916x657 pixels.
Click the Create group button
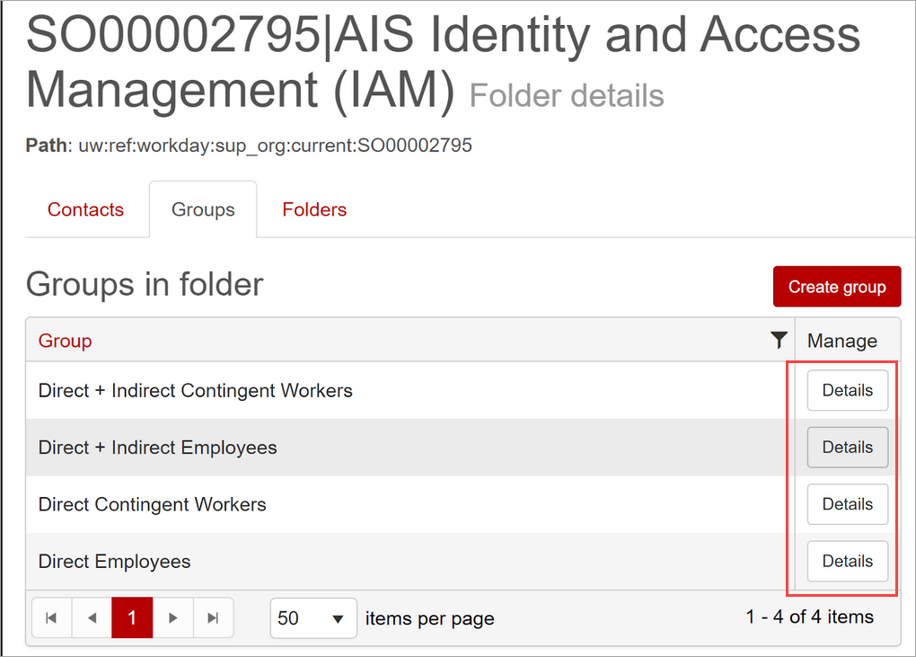coord(837,287)
